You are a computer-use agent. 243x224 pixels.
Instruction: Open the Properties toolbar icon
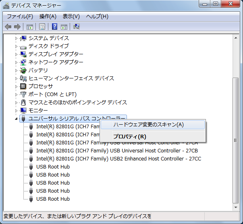point(42,27)
